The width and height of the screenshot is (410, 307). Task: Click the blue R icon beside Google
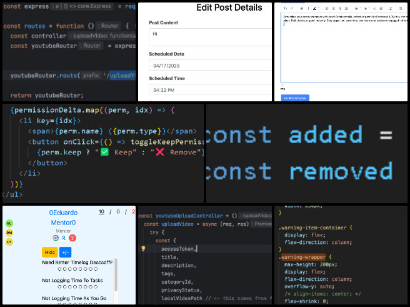tap(64, 238)
